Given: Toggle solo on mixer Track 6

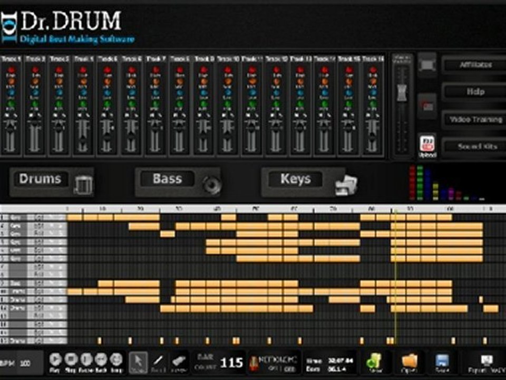Looking at the screenshot, I should point(135,115).
